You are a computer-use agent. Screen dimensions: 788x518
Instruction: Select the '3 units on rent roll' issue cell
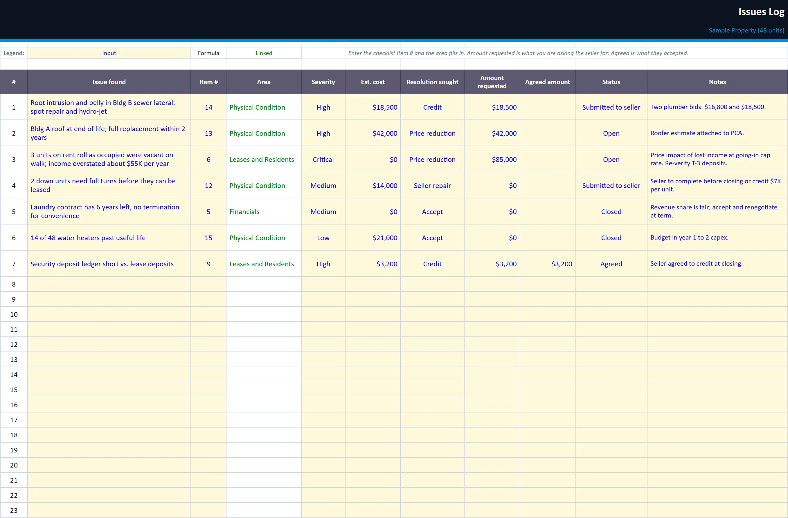click(109, 160)
